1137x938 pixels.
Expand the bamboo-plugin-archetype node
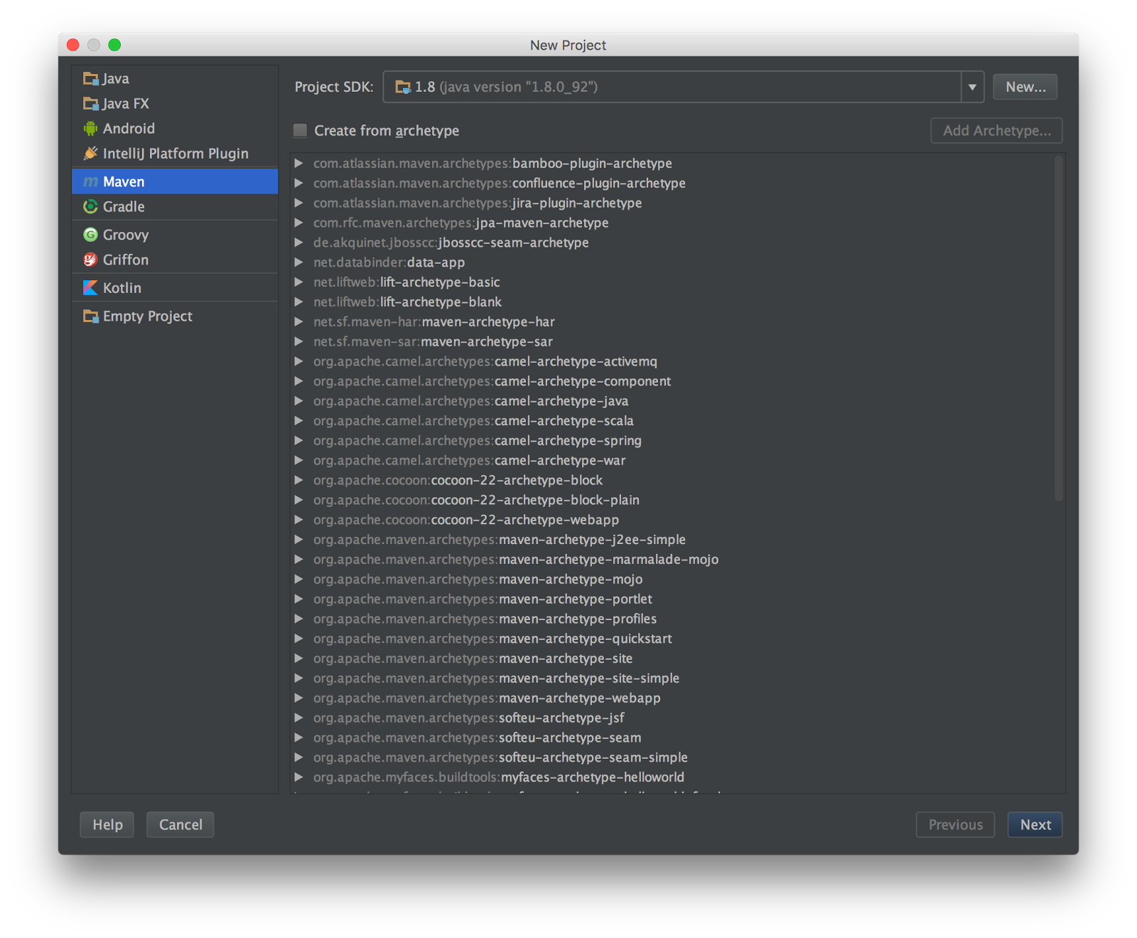point(299,164)
